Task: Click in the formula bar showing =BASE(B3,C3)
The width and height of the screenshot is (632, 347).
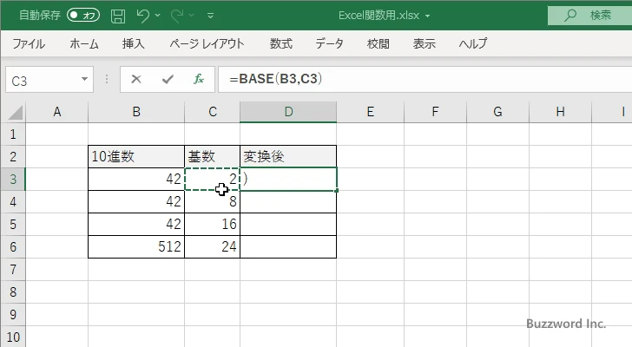Action: tap(425, 79)
